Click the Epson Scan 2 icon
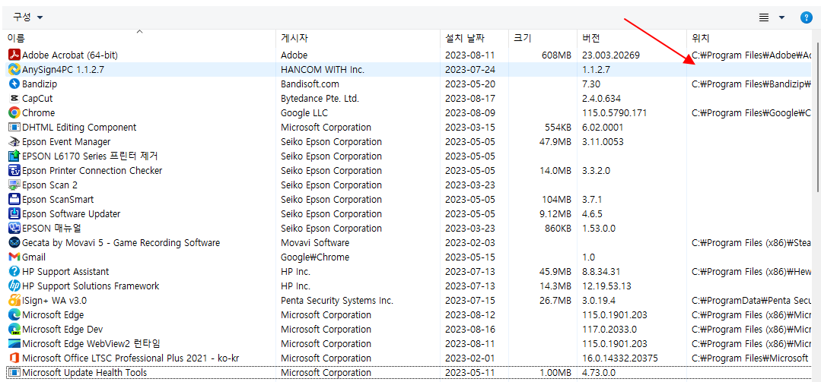The height and width of the screenshot is (382, 821). 14,185
